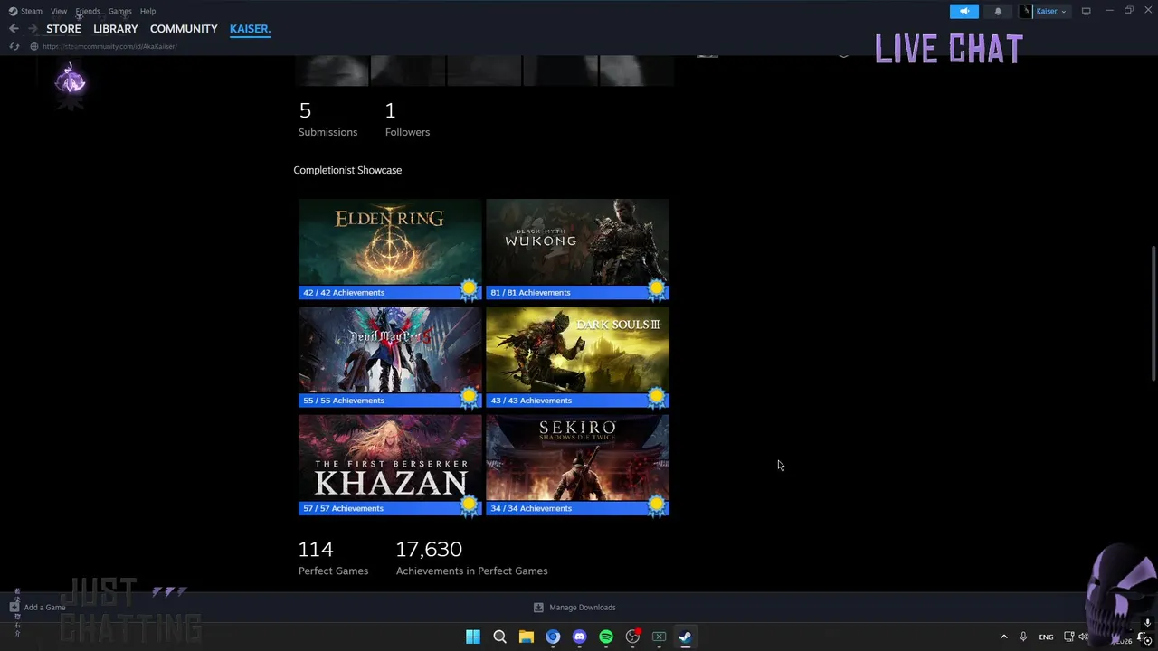Open the Windows Start menu
The width and height of the screenshot is (1158, 651).
[x=473, y=637]
